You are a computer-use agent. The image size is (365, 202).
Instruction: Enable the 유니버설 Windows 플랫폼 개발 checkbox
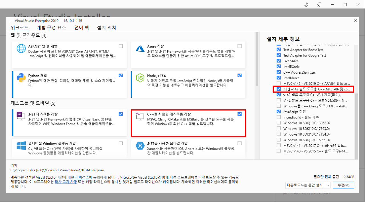click(121, 143)
